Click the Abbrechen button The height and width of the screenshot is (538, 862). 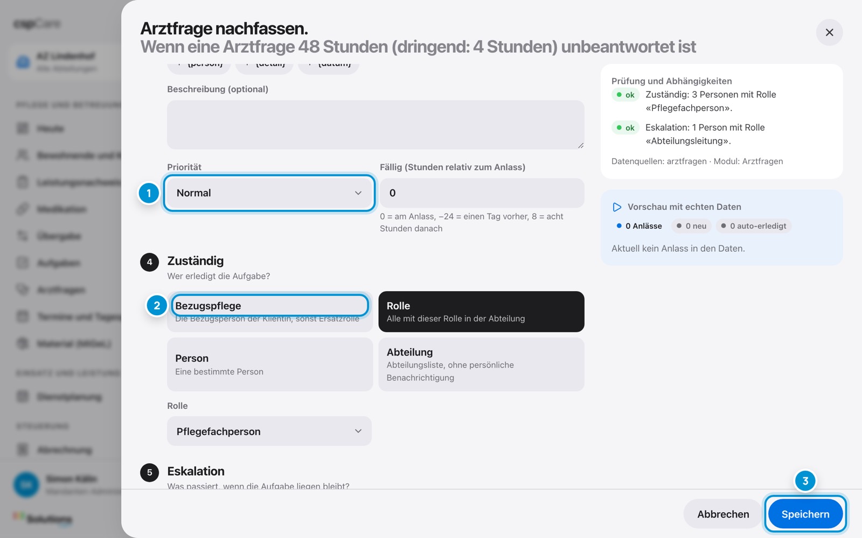[x=723, y=514]
